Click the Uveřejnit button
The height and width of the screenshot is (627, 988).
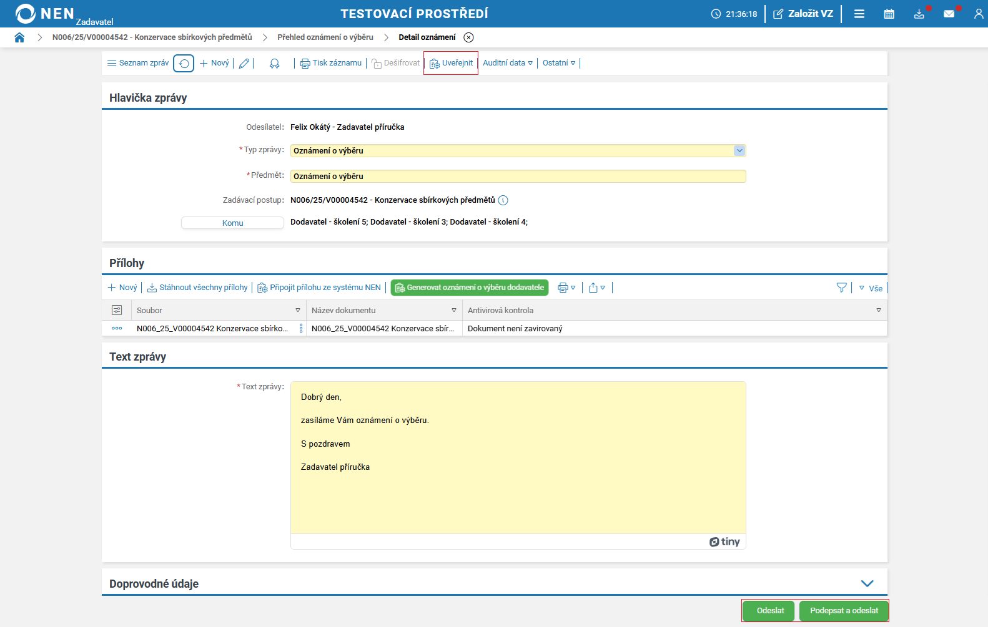[x=451, y=63]
